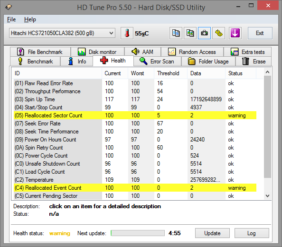Click the scrollbar down arrow in SMART list
The width and height of the screenshot is (282, 247).
point(267,196)
